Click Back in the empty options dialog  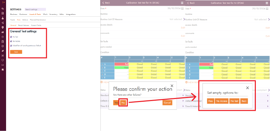pyautogui.click(x=244, y=101)
